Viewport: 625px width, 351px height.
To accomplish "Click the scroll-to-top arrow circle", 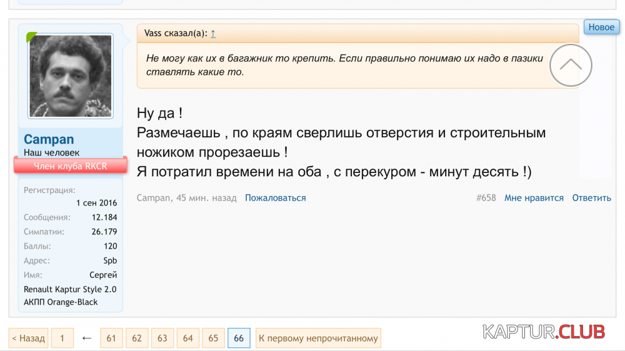I will 571,65.
